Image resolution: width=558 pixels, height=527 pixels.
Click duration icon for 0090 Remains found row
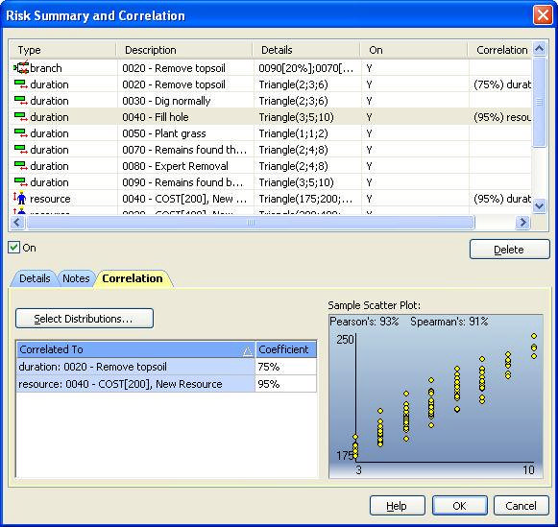(x=20, y=182)
